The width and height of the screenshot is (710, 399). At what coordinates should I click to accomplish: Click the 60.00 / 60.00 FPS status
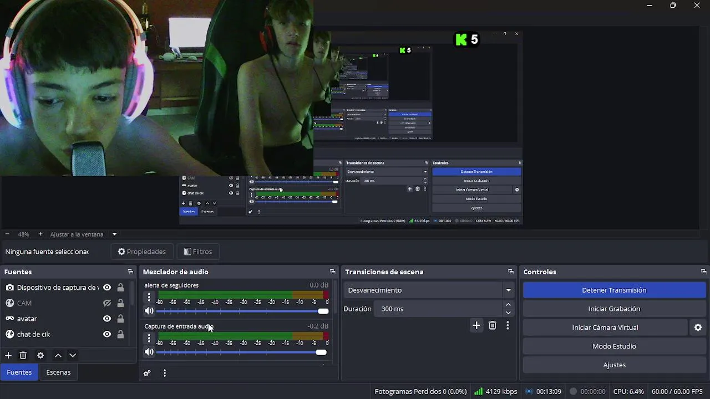coord(677,391)
